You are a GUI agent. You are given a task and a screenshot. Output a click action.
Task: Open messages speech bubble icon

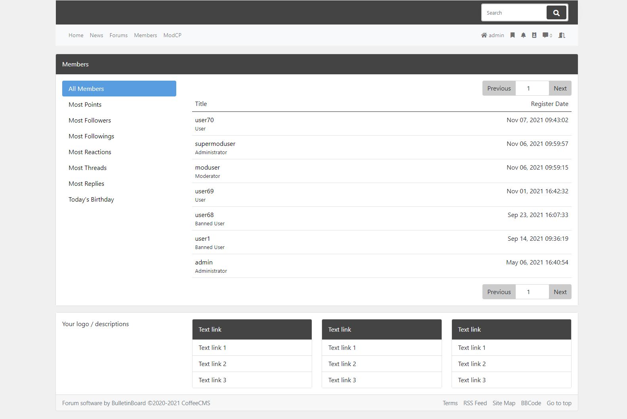545,35
